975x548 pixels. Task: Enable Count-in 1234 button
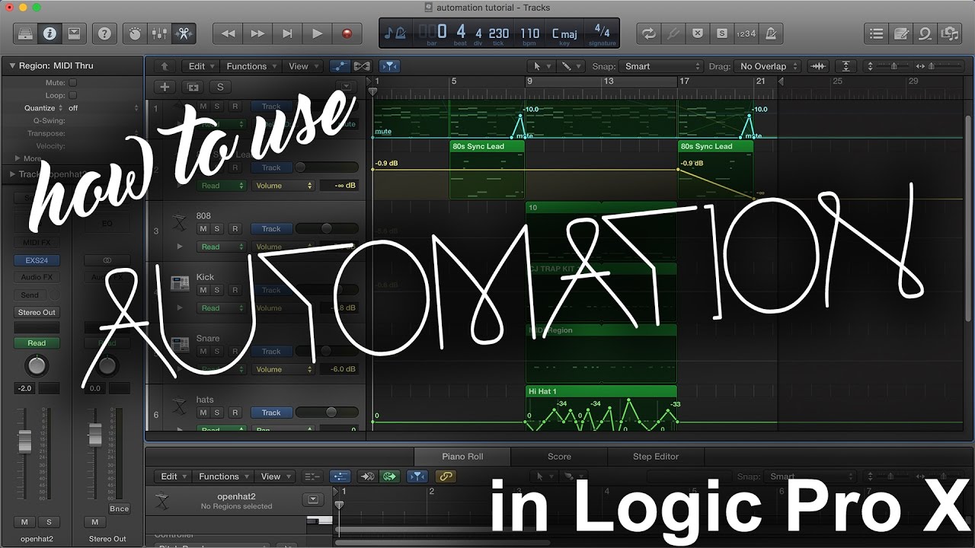pyautogui.click(x=746, y=33)
